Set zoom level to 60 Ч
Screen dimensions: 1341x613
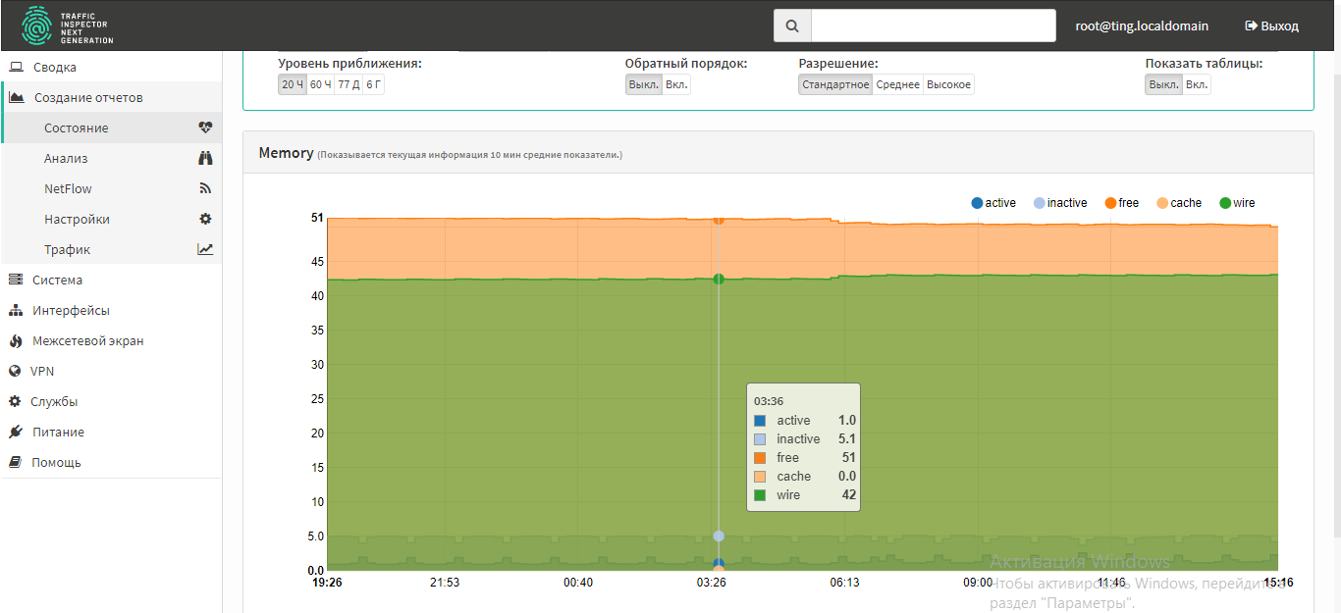tap(320, 84)
